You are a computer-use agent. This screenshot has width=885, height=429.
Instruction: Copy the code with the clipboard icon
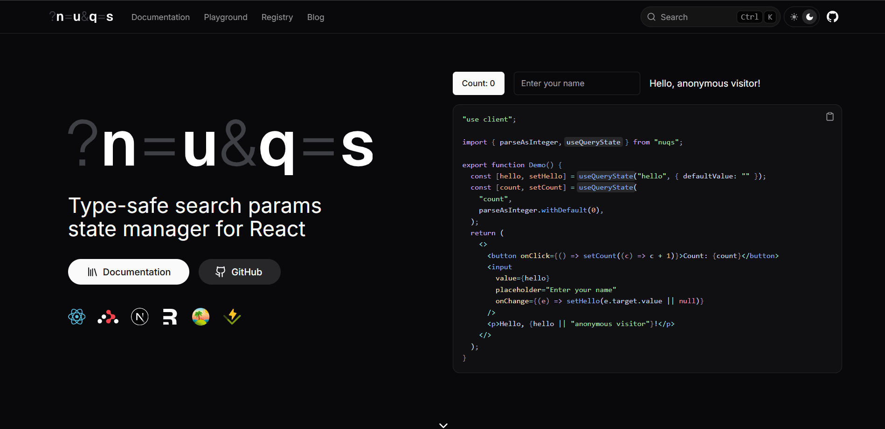(830, 116)
